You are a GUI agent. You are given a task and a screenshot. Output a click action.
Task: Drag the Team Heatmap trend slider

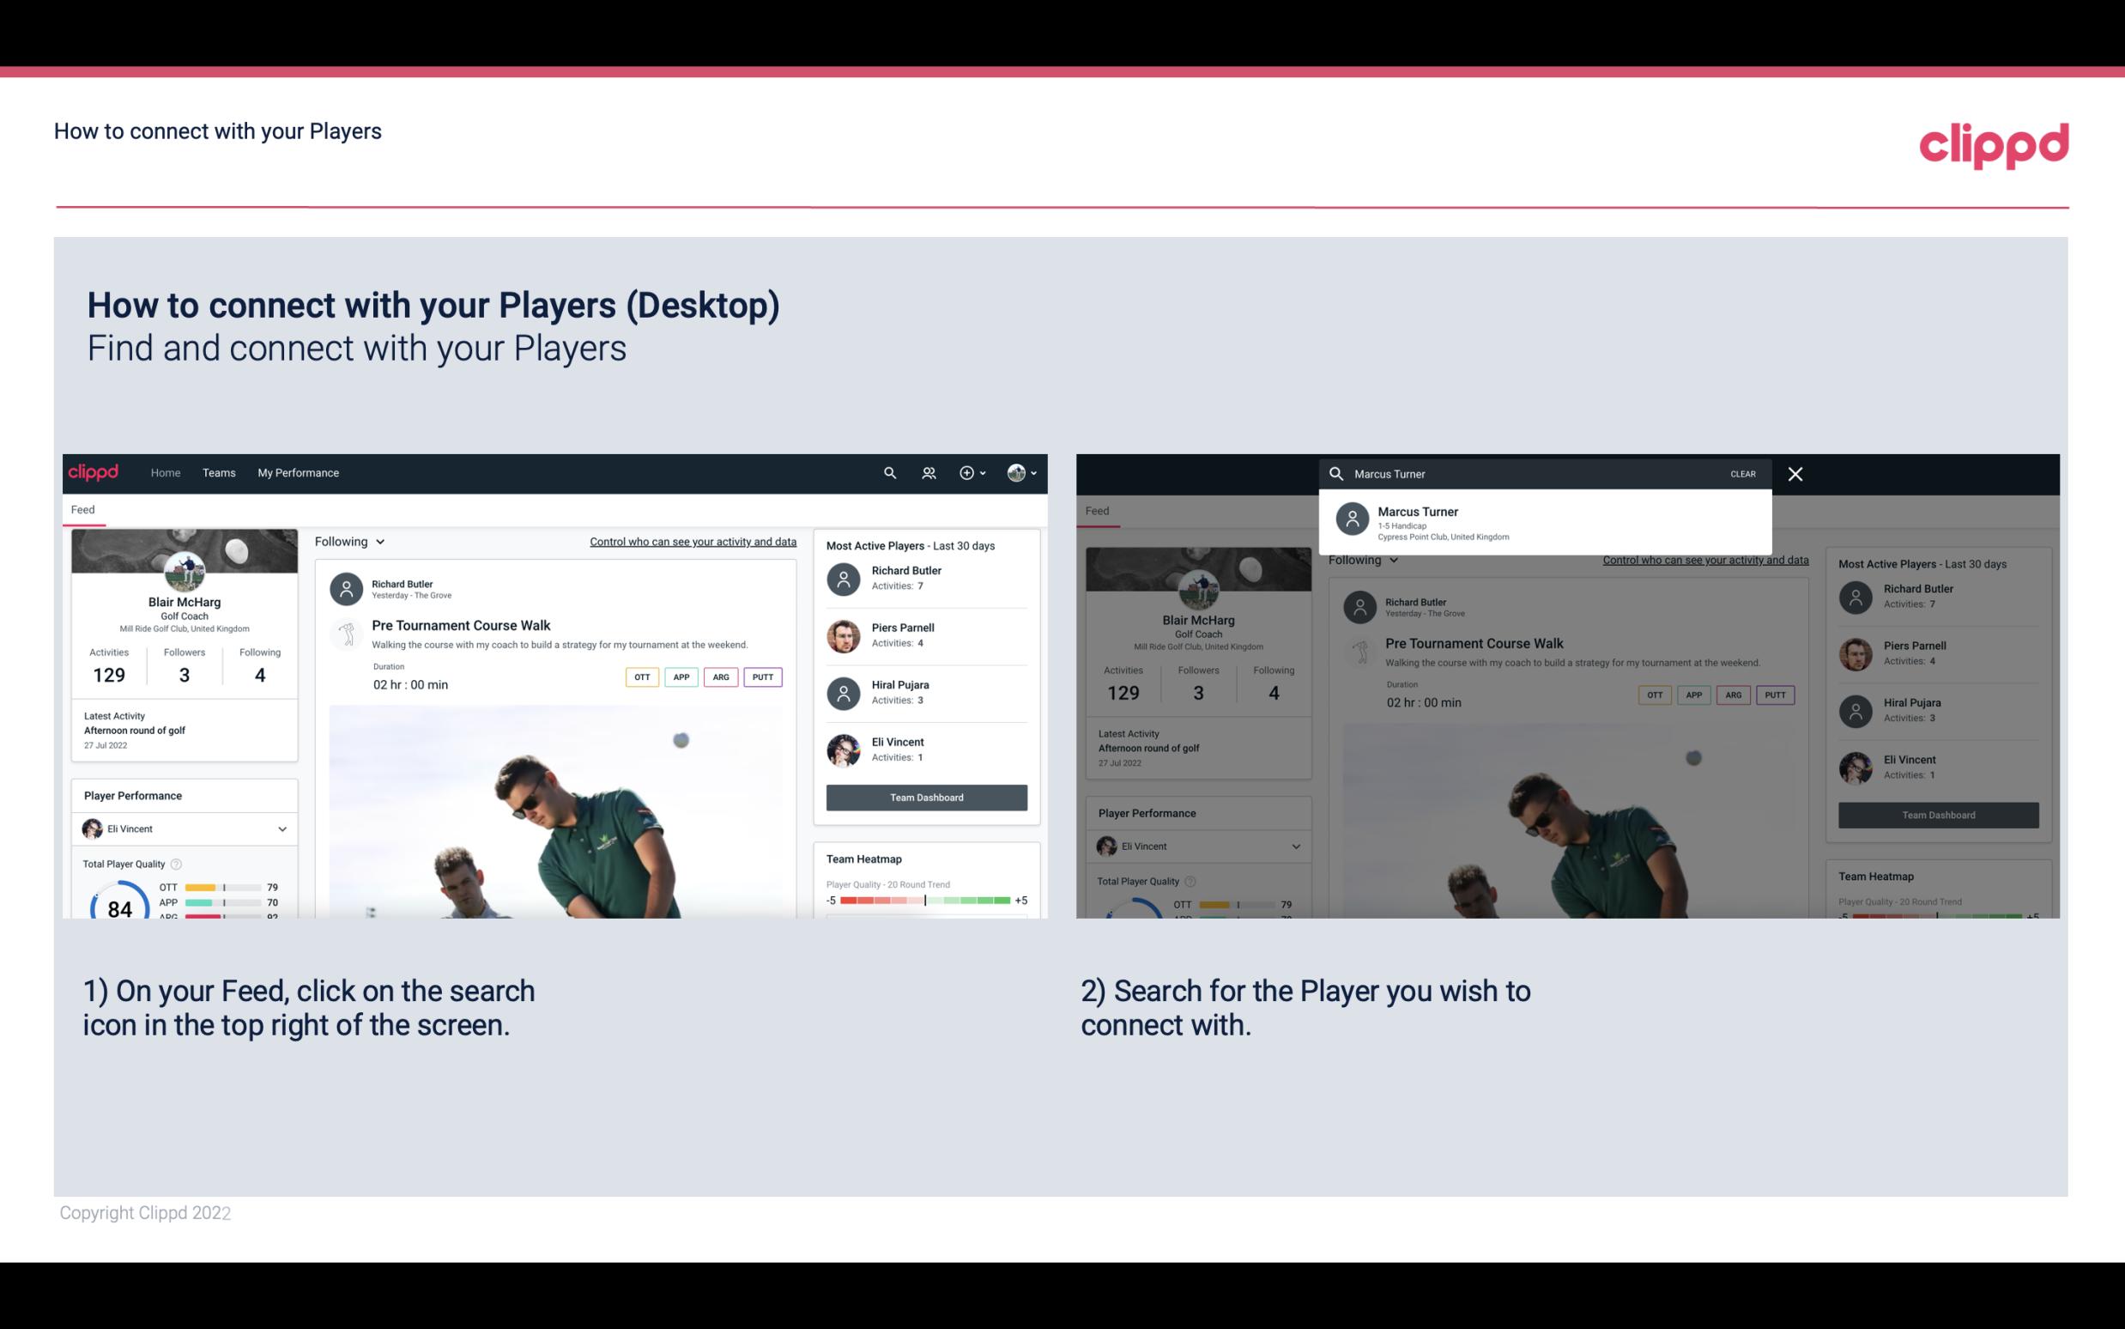(x=923, y=901)
